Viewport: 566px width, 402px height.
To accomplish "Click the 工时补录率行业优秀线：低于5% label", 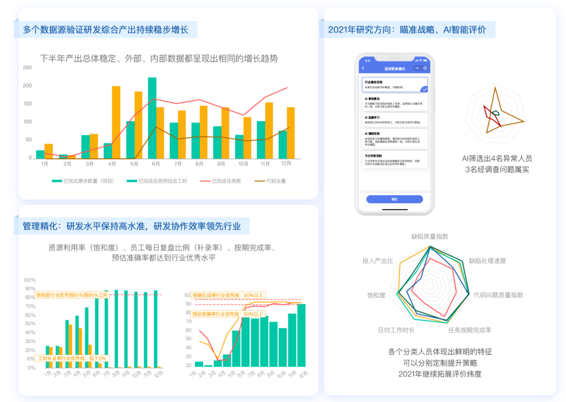I will (x=72, y=359).
